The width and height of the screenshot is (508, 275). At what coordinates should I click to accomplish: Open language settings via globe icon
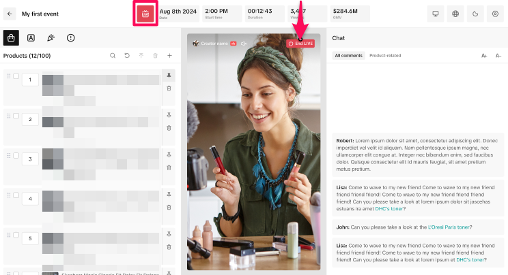click(455, 14)
